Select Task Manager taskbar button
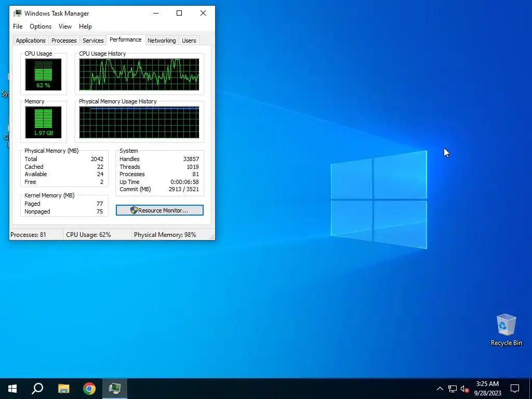 point(115,389)
